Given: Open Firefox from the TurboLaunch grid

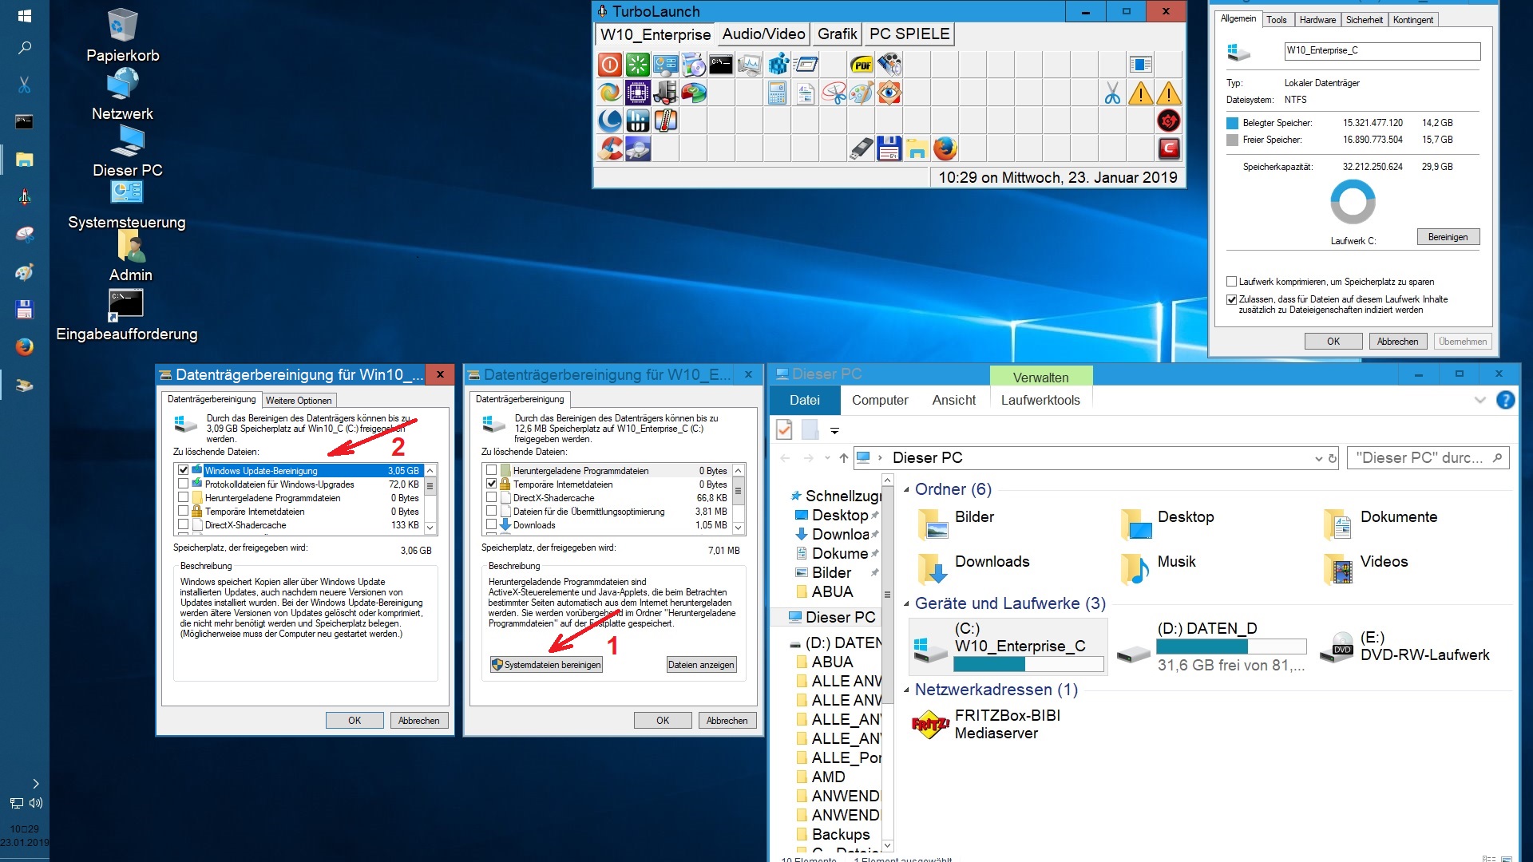Looking at the screenshot, I should point(945,148).
